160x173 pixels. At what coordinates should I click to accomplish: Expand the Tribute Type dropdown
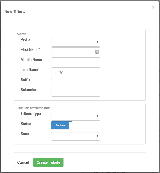75,116
